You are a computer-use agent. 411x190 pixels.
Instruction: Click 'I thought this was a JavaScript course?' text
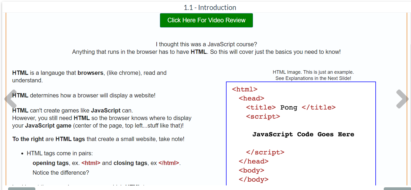pos(206,44)
